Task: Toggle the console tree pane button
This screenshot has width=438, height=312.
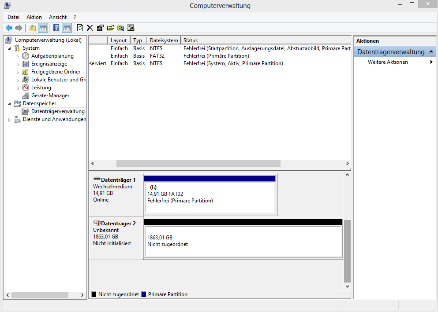Action: point(43,28)
